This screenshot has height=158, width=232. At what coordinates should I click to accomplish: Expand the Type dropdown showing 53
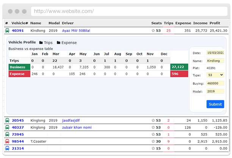click(215, 75)
